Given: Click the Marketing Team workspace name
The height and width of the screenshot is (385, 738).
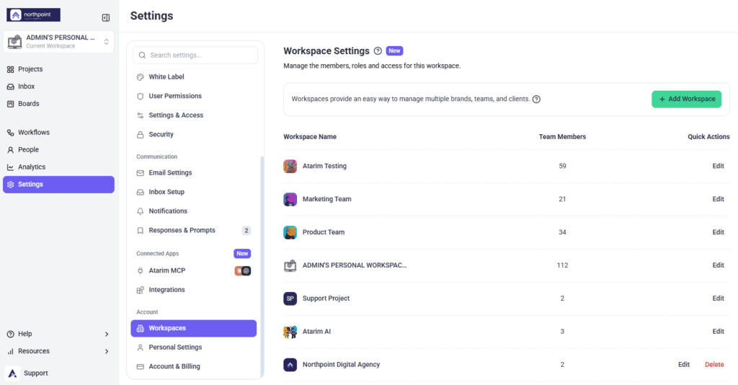Looking at the screenshot, I should [326, 199].
